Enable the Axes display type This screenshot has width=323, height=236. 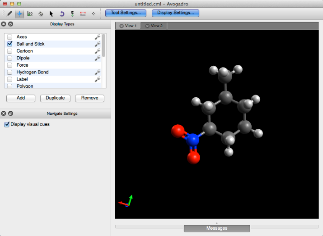tap(9, 37)
